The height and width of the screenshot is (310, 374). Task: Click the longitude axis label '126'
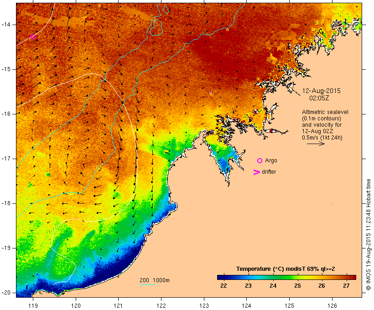pos(332,305)
